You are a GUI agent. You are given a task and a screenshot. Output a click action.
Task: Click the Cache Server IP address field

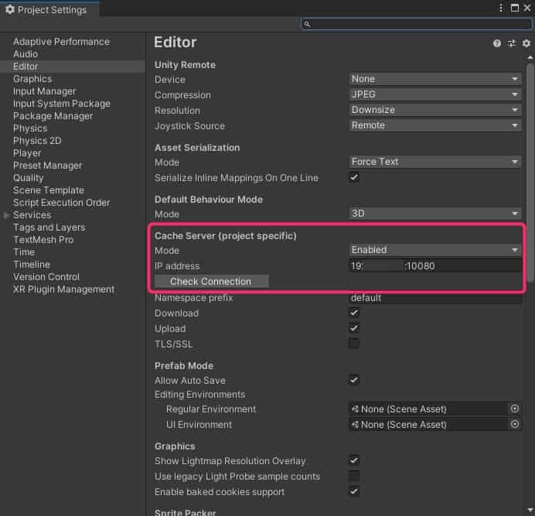(x=435, y=265)
